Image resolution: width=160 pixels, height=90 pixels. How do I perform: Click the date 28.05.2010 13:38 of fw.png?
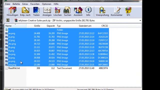(86, 54)
